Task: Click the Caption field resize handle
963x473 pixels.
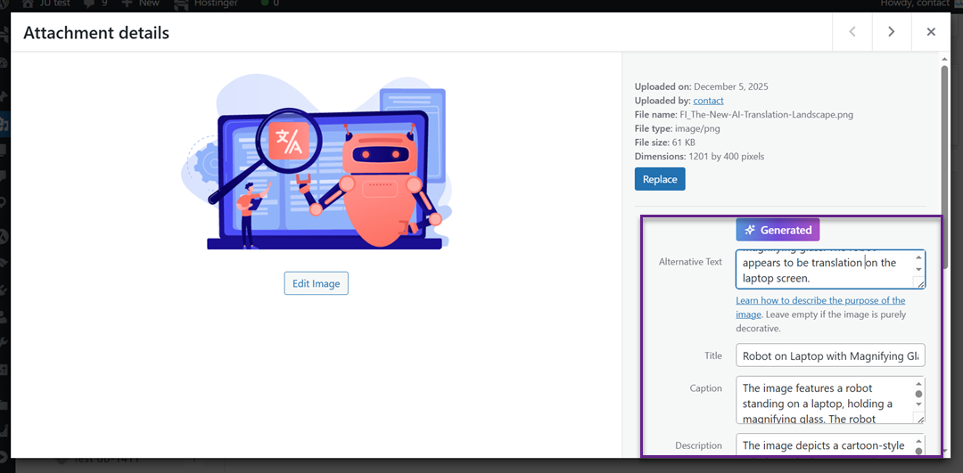Action: [919, 418]
